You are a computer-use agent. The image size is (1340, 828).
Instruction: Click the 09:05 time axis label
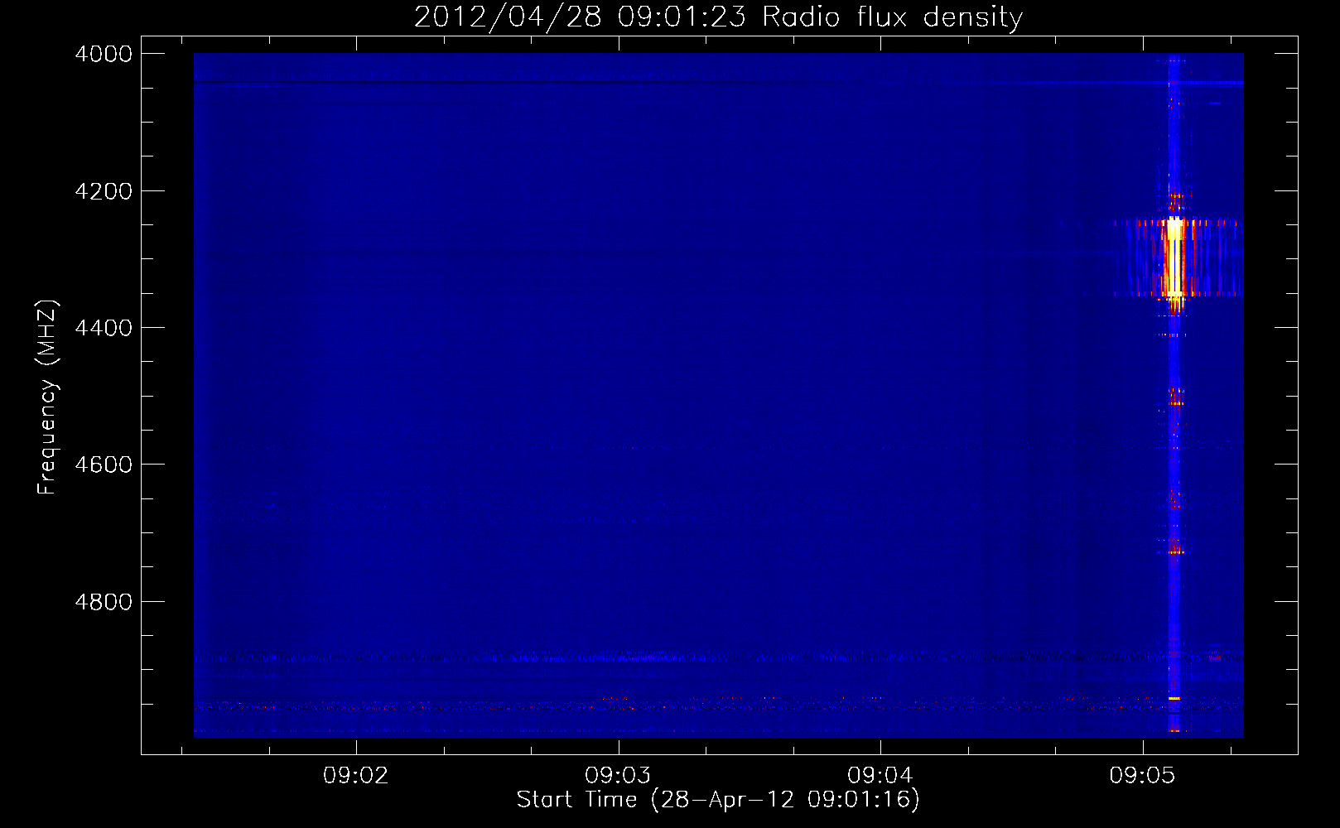point(1143,775)
